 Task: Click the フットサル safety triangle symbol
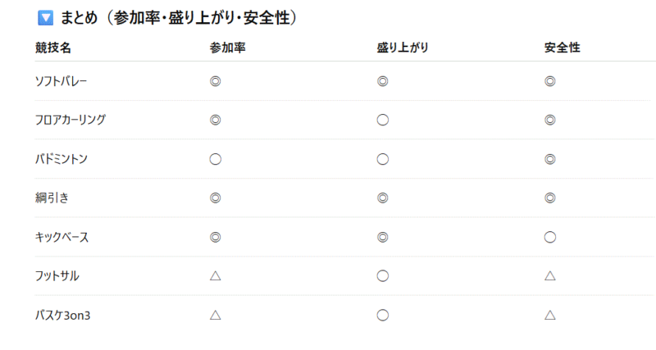[x=549, y=275]
